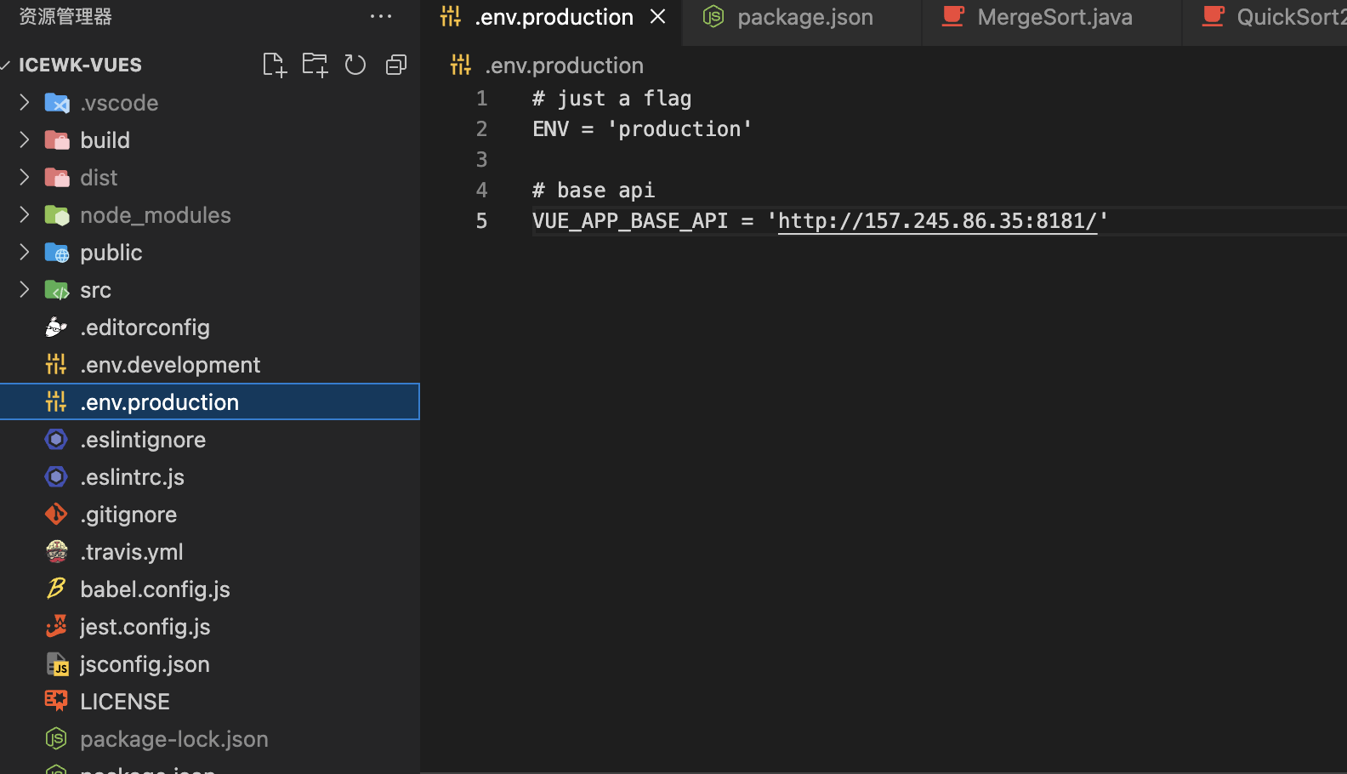Select .env.production in the file tree
The image size is (1347, 774).
coord(210,401)
